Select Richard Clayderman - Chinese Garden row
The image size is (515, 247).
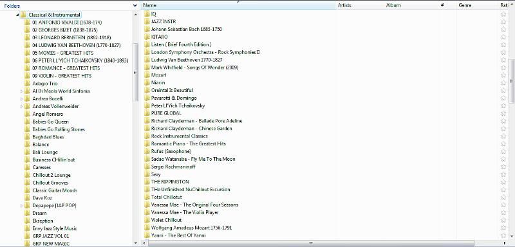click(x=191, y=128)
